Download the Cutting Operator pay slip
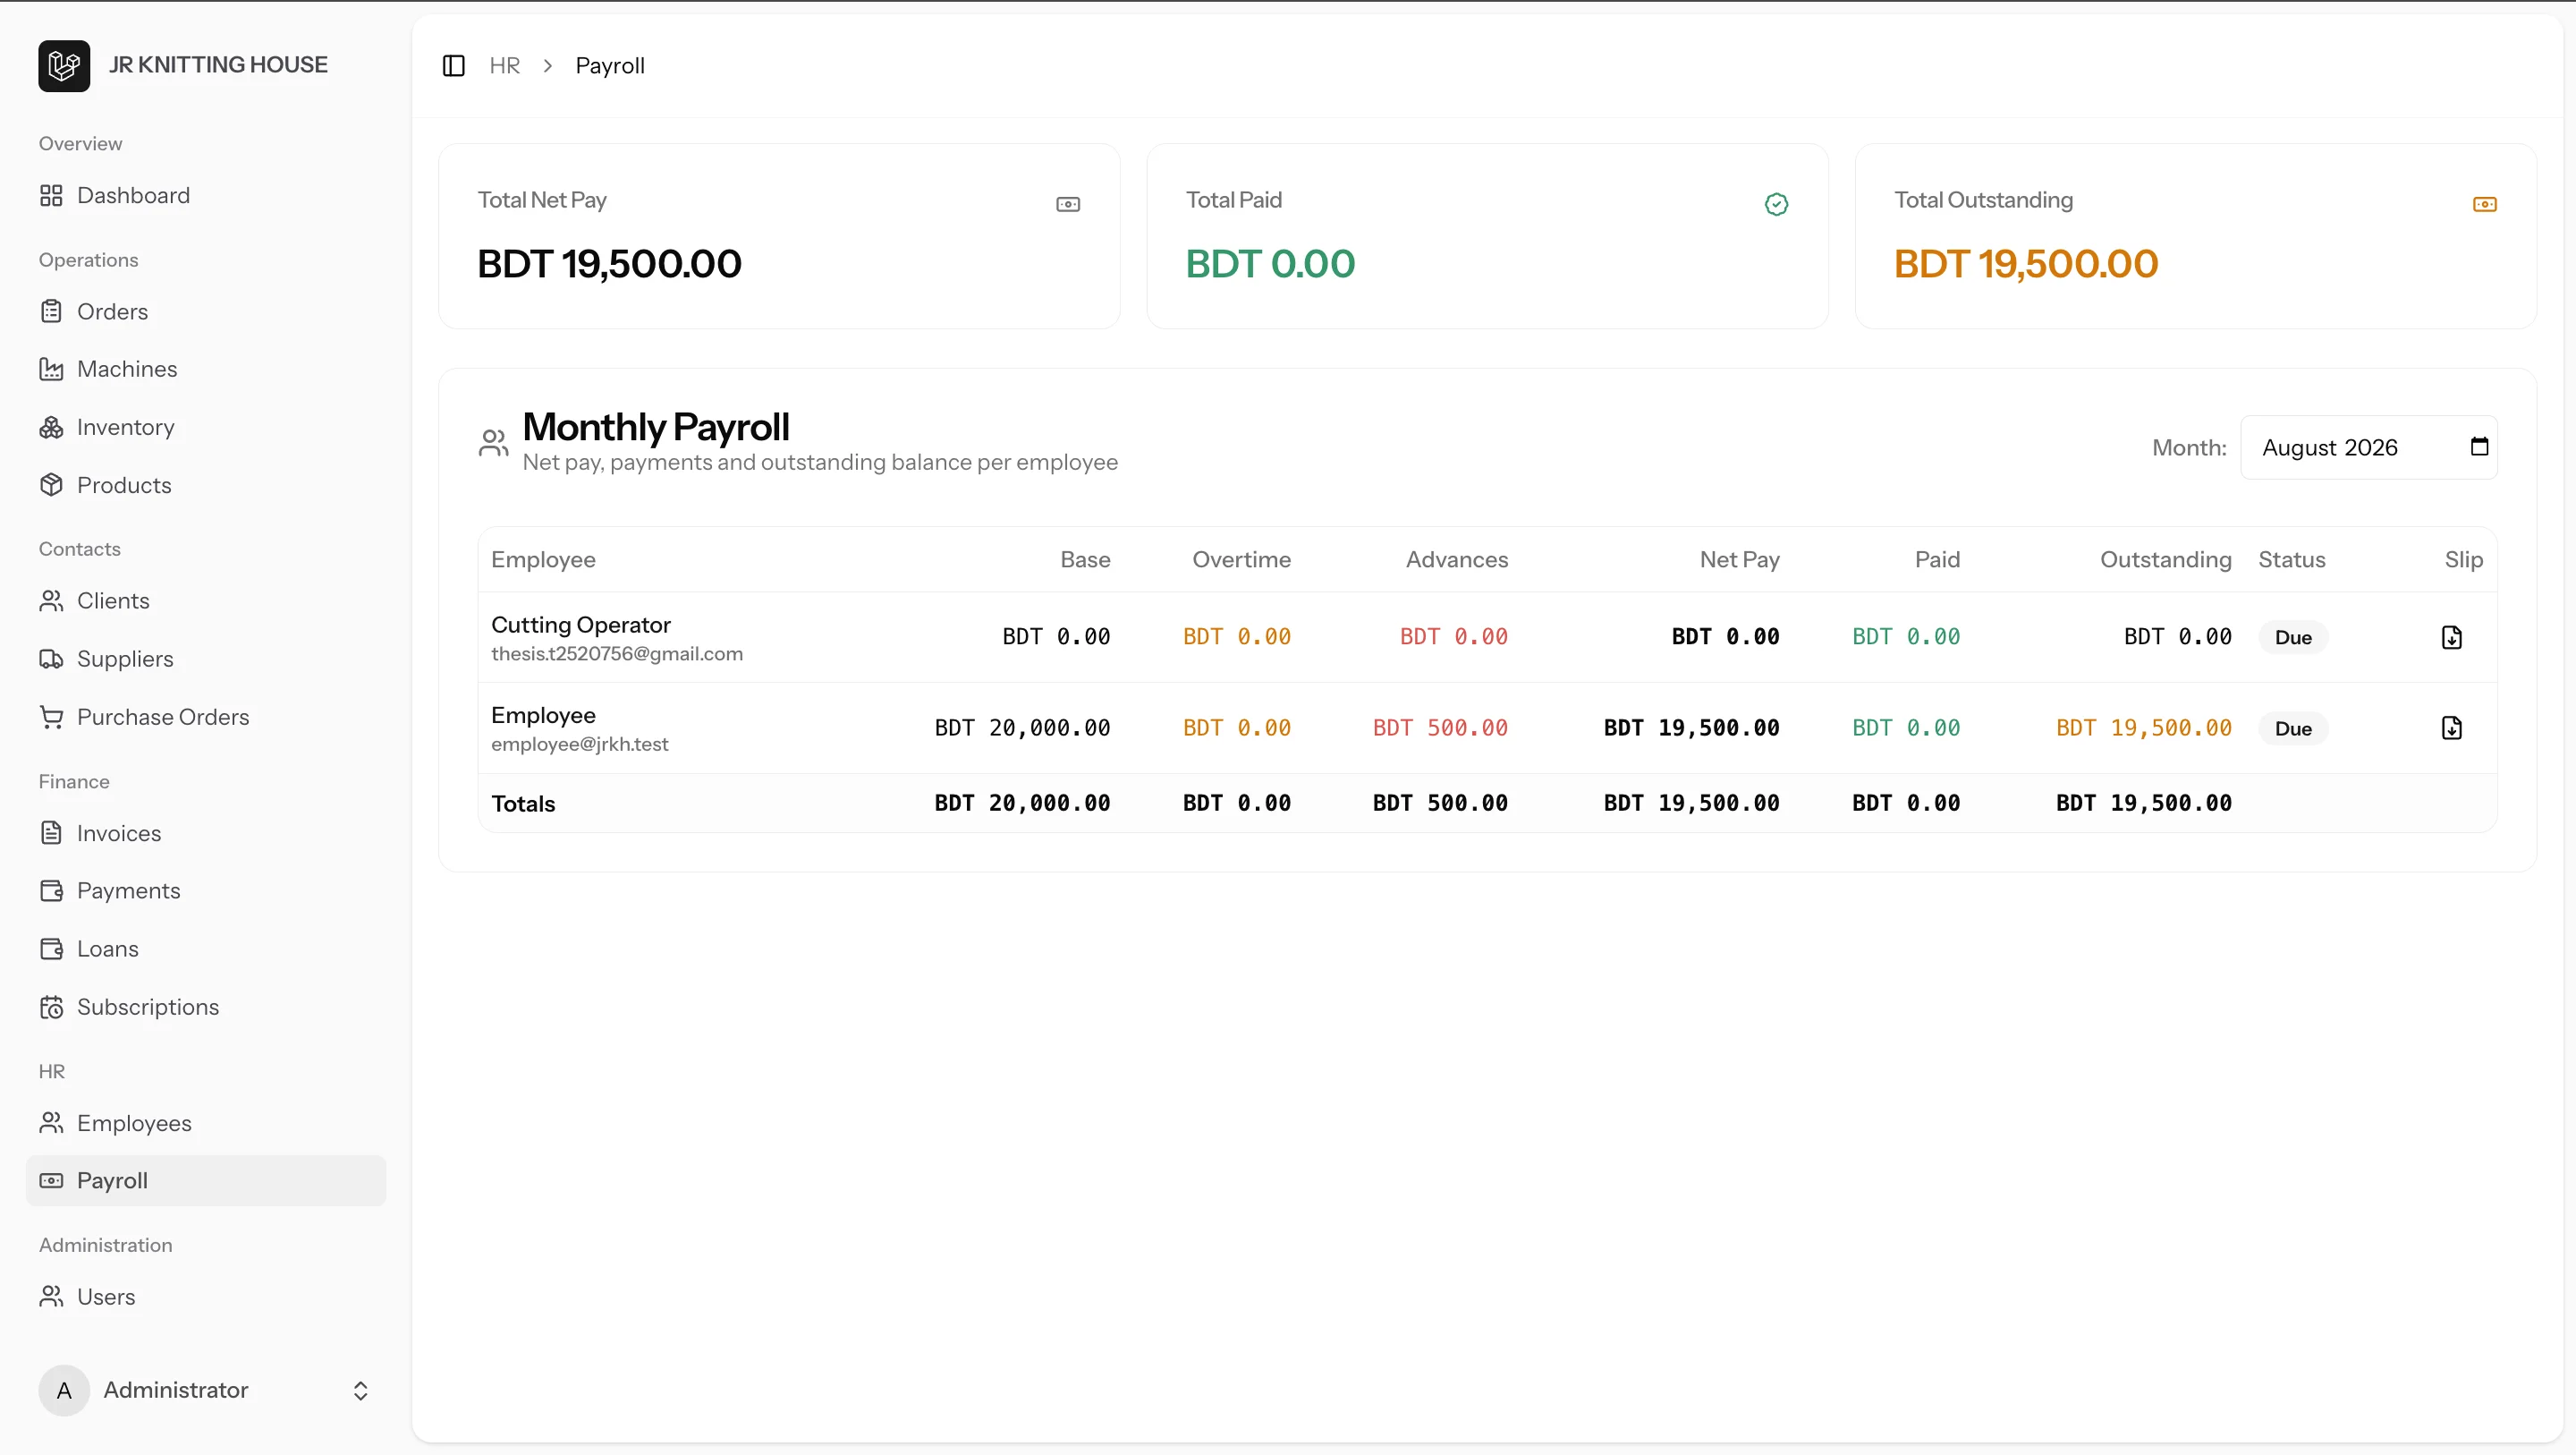The image size is (2576, 1455). click(2451, 637)
